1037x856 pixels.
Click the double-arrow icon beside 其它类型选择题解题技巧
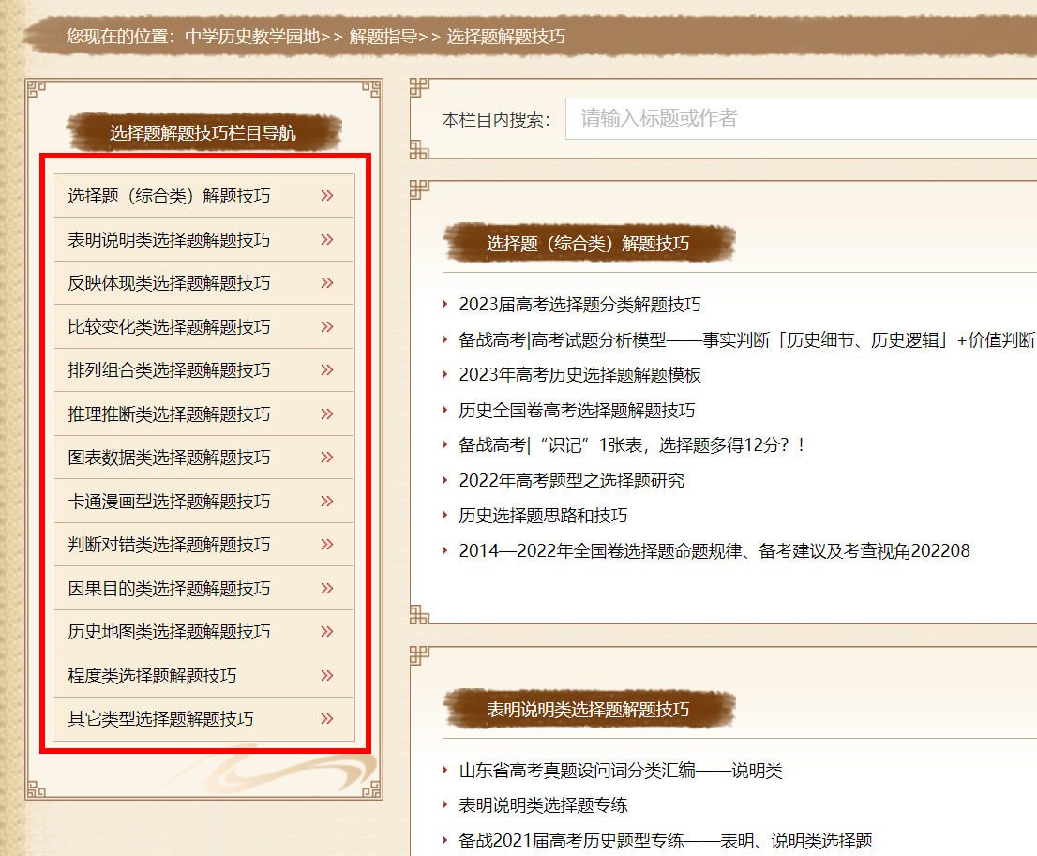(x=327, y=719)
